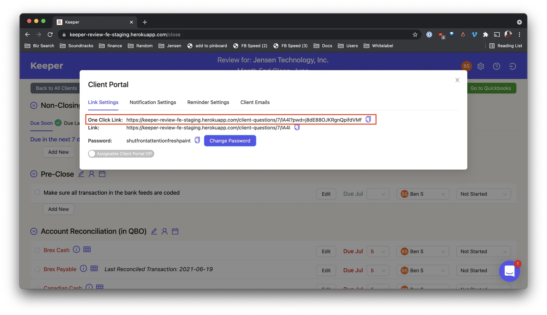
Task: Open the help question mark icon
Action: [x=496, y=66]
